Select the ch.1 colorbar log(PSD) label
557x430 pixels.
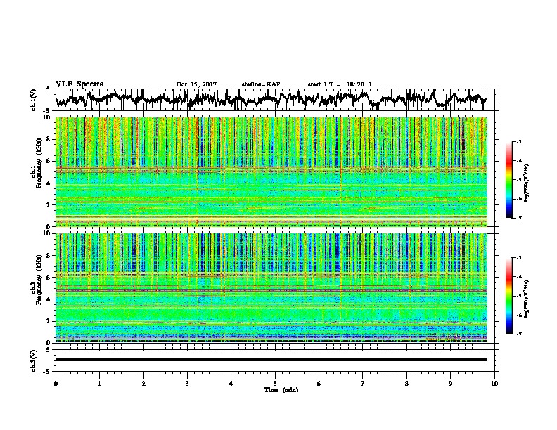click(x=527, y=183)
